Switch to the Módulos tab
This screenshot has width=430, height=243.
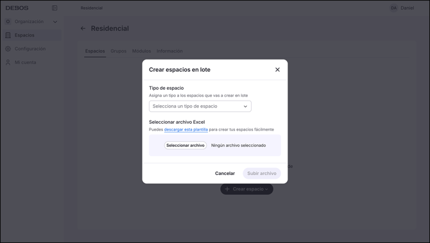click(x=141, y=51)
